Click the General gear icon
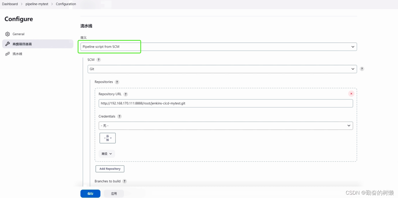 (x=8, y=34)
